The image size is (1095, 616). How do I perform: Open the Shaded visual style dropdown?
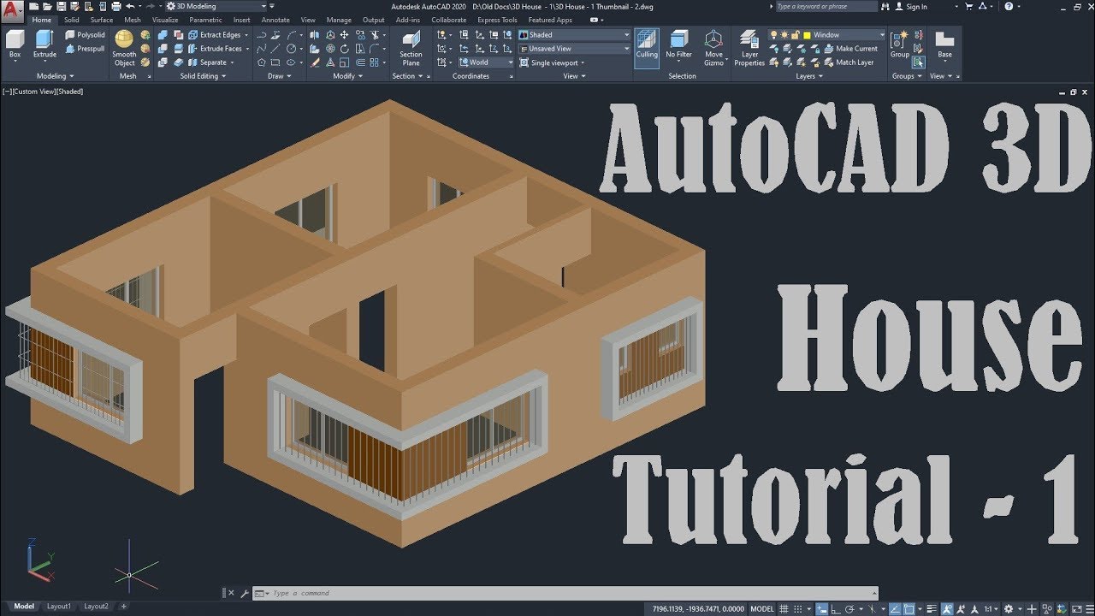(574, 35)
